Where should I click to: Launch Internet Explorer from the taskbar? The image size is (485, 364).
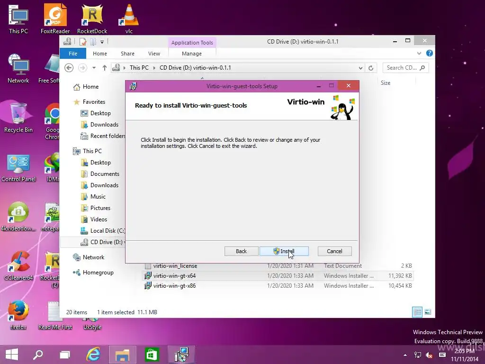tap(93, 355)
